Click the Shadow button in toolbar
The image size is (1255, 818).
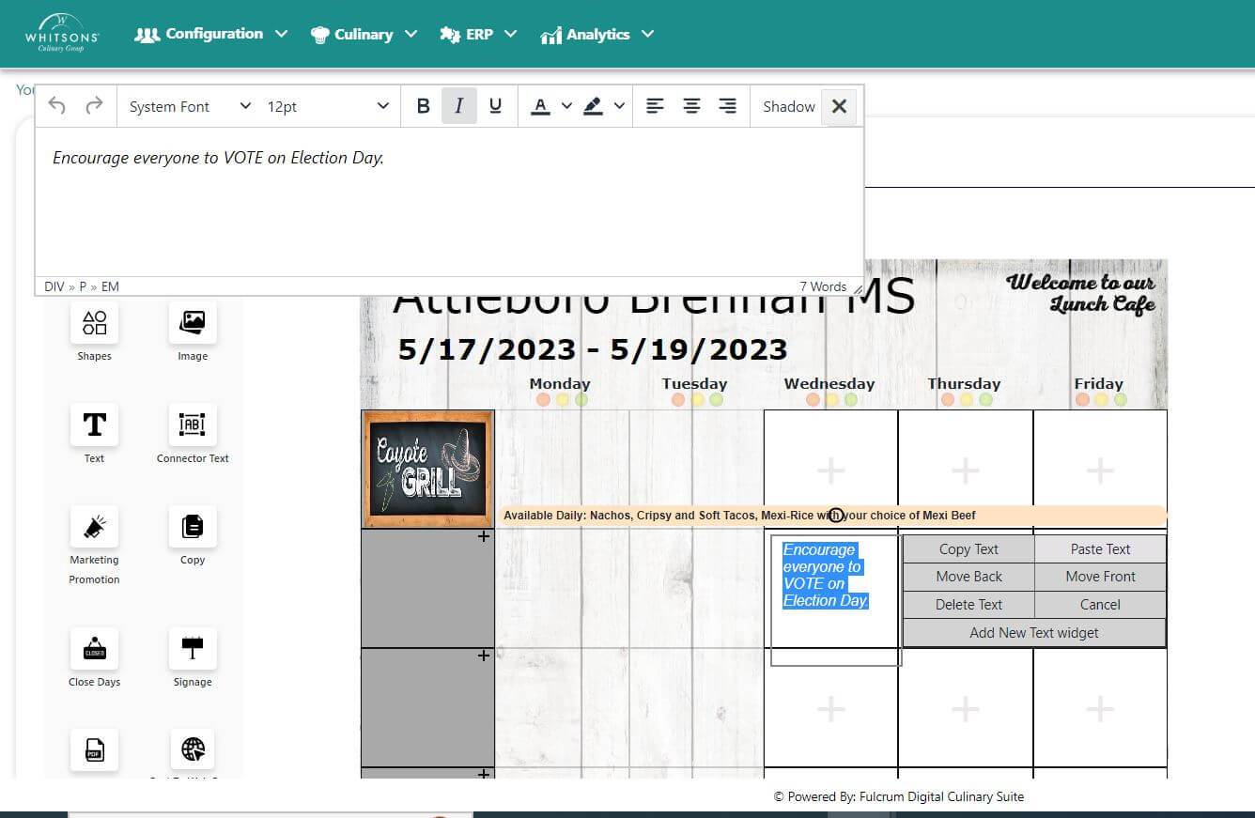[x=788, y=106]
